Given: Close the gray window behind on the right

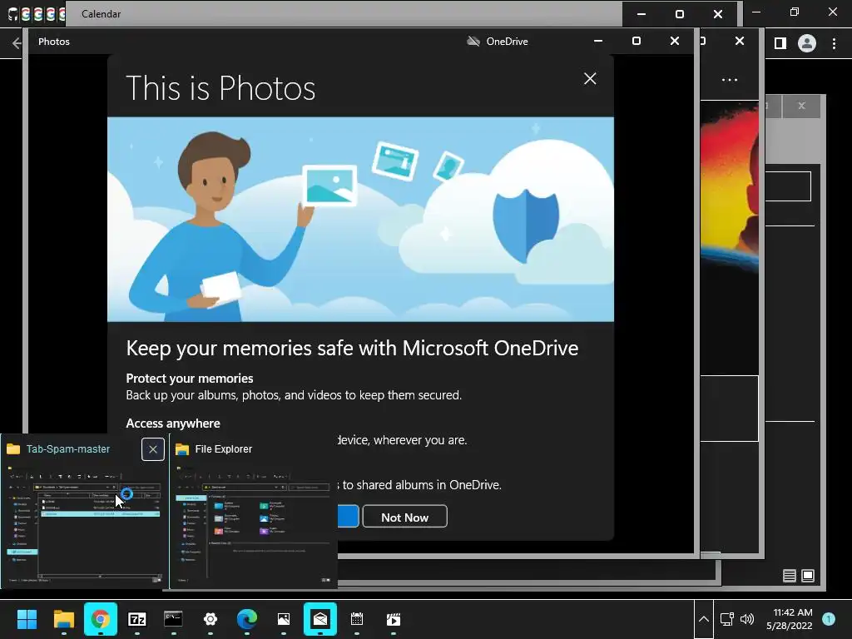Looking at the screenshot, I should click(x=801, y=106).
